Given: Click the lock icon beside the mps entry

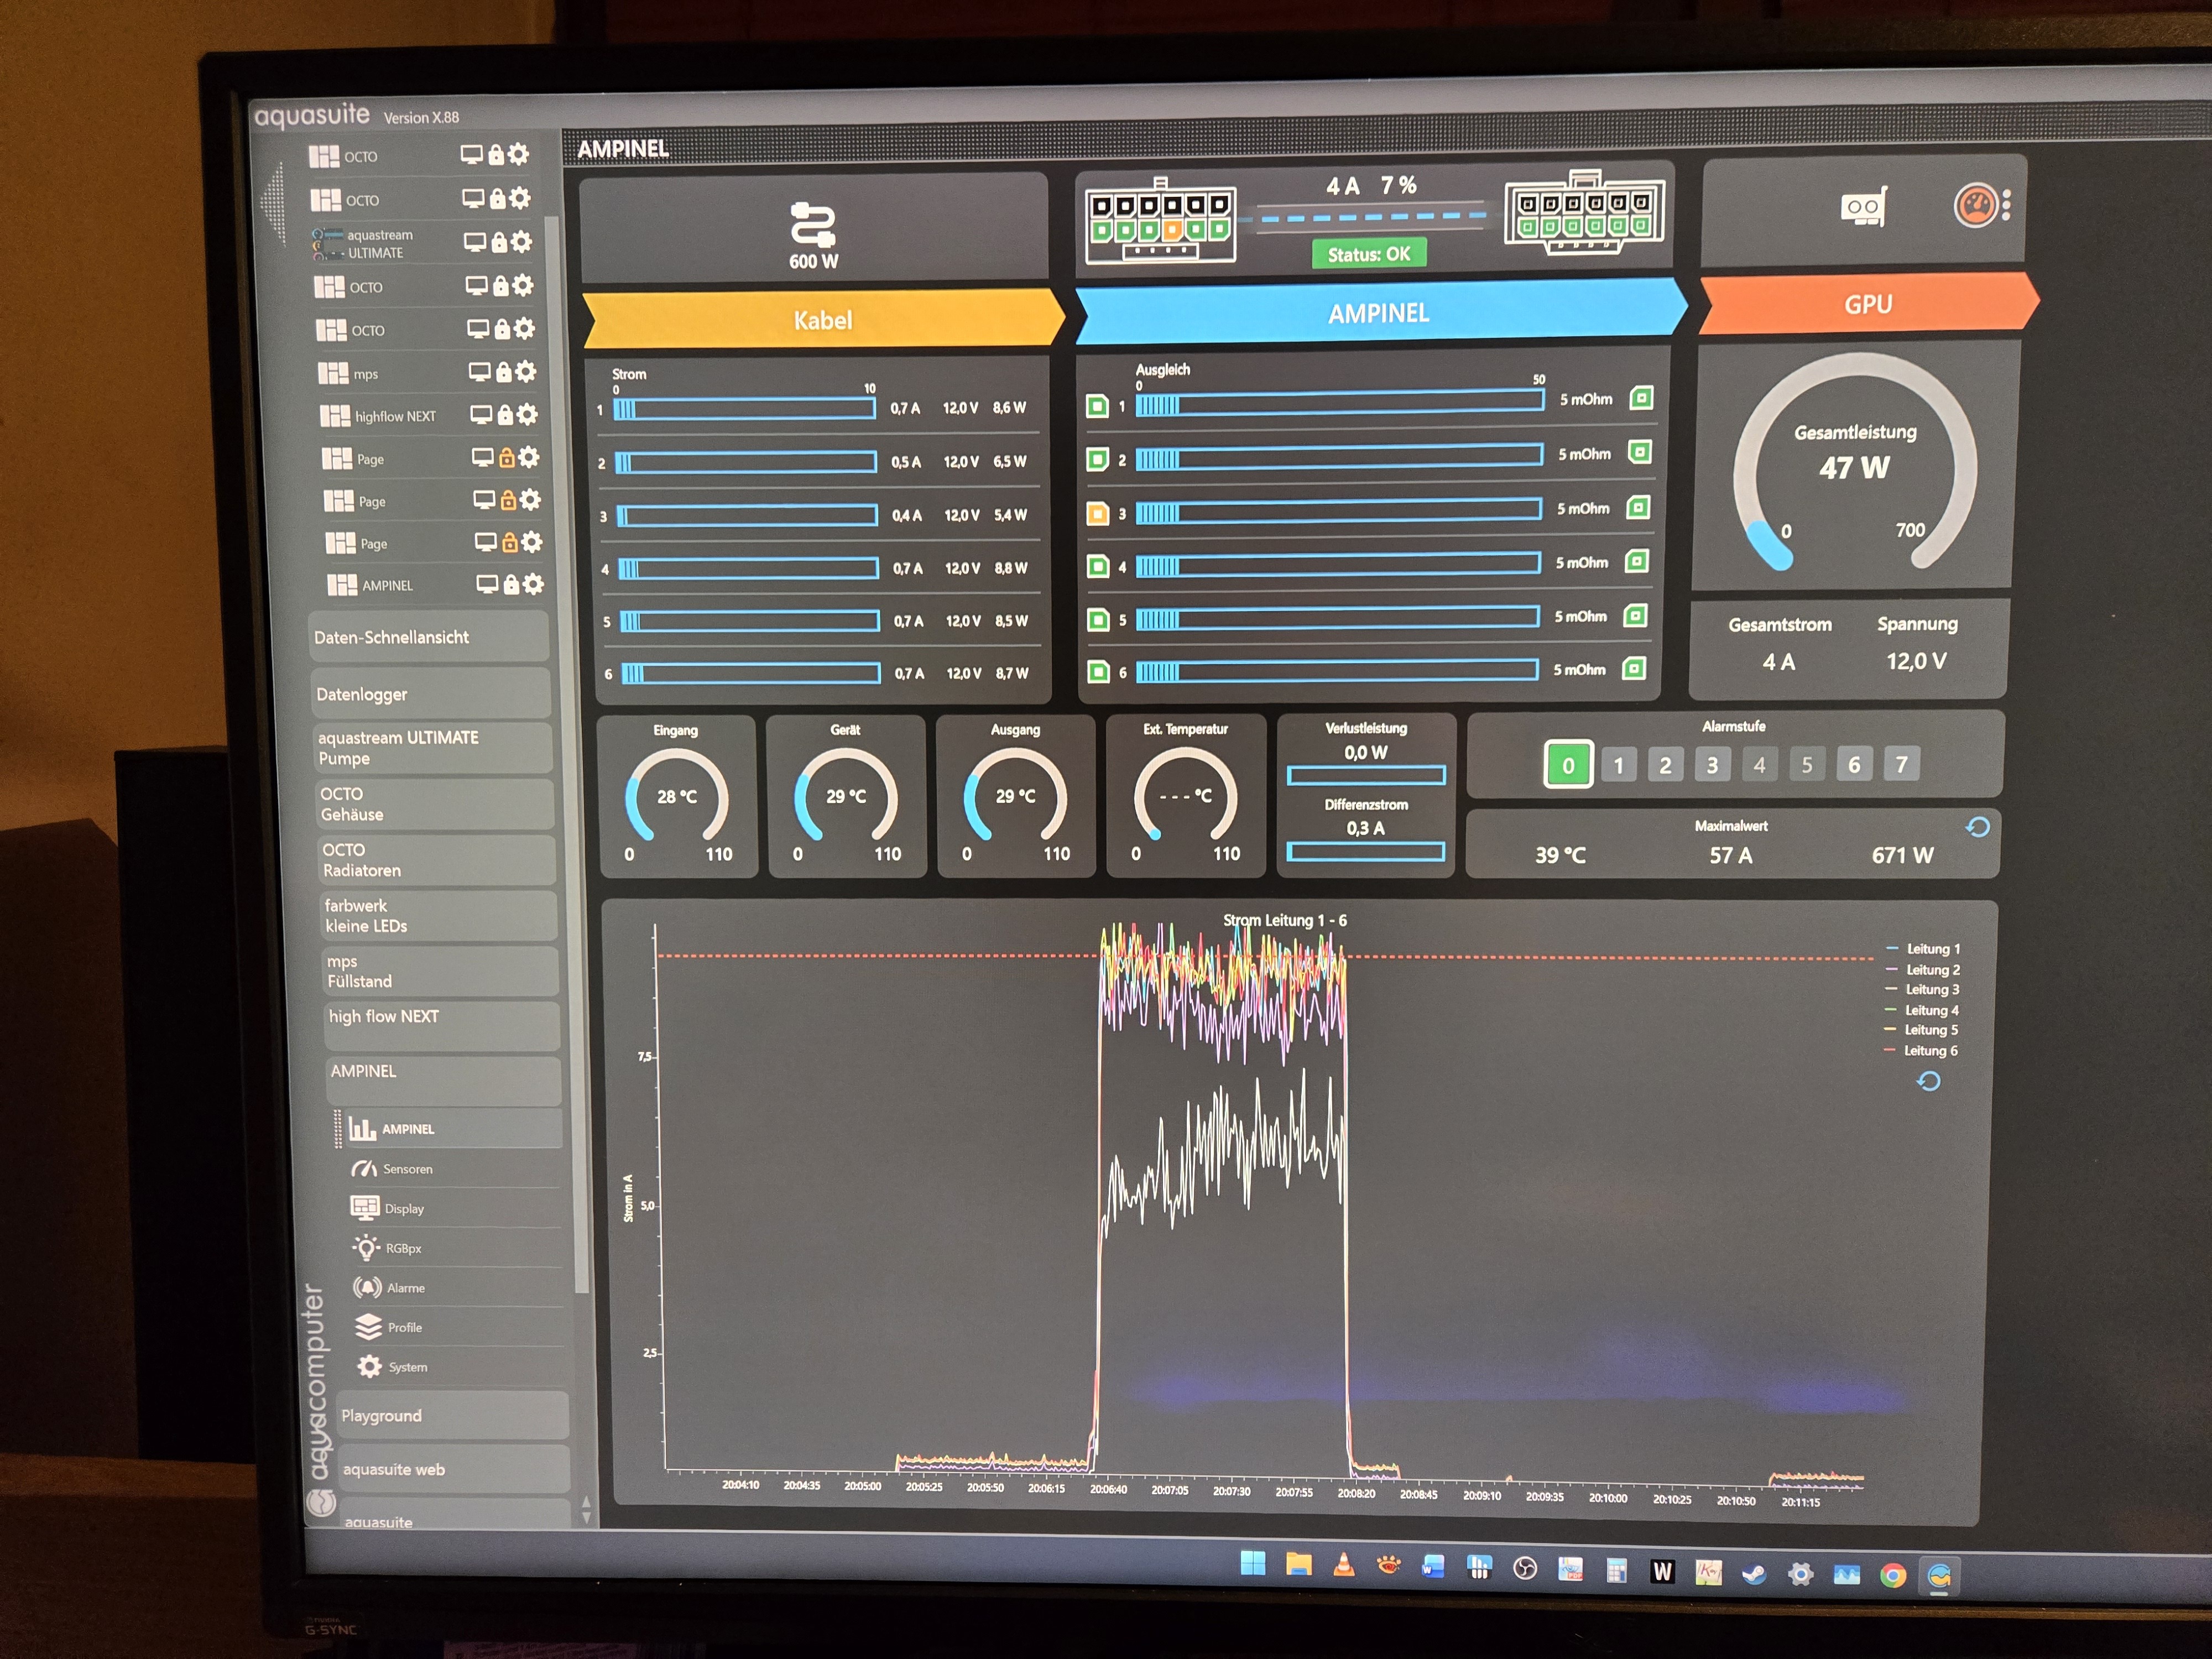Looking at the screenshot, I should pos(503,372).
